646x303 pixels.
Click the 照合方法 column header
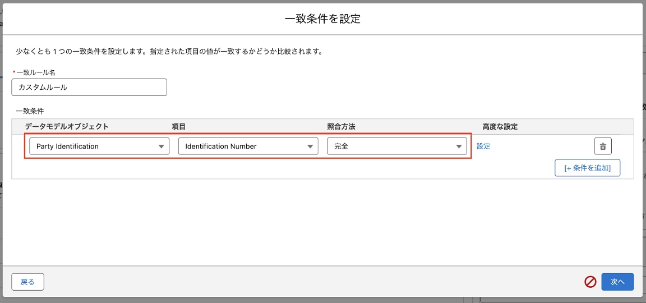coord(341,127)
